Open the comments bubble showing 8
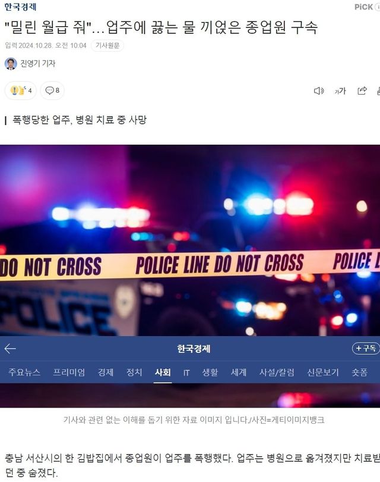This screenshot has height=482, width=380. point(52,90)
